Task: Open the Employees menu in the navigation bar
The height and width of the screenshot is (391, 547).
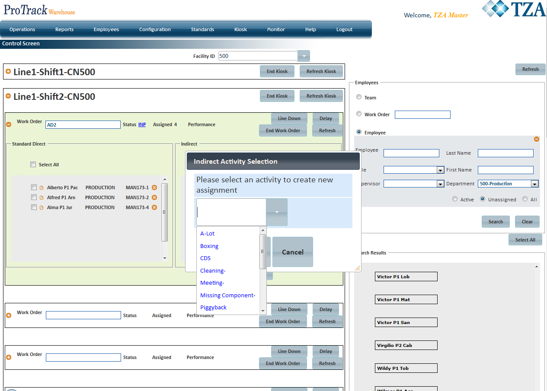Action: coord(106,29)
